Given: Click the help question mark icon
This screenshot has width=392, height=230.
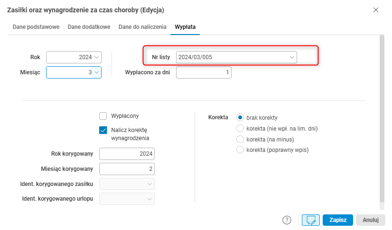Looking at the screenshot, I should [287, 220].
